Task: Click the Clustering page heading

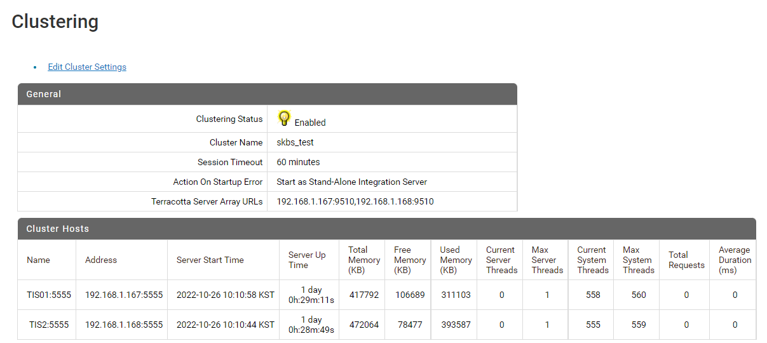Action: point(55,22)
